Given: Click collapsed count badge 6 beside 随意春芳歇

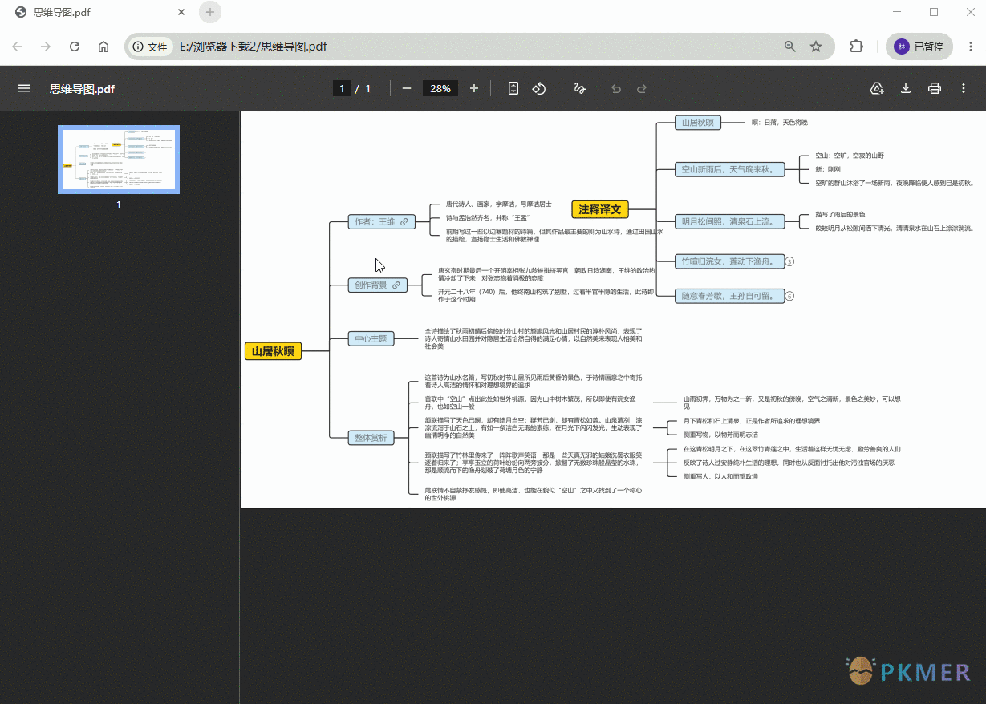Looking at the screenshot, I should click(x=789, y=296).
